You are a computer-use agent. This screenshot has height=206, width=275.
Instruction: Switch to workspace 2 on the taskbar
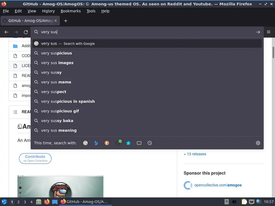19,202
